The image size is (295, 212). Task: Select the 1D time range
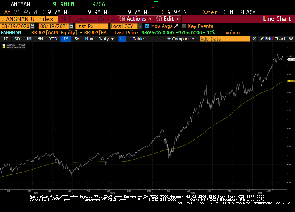click(6, 39)
